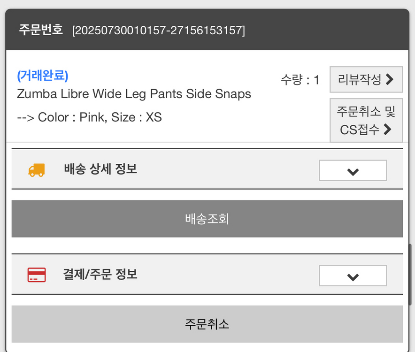Click the arrow icon beside 리뷰작성

point(389,80)
